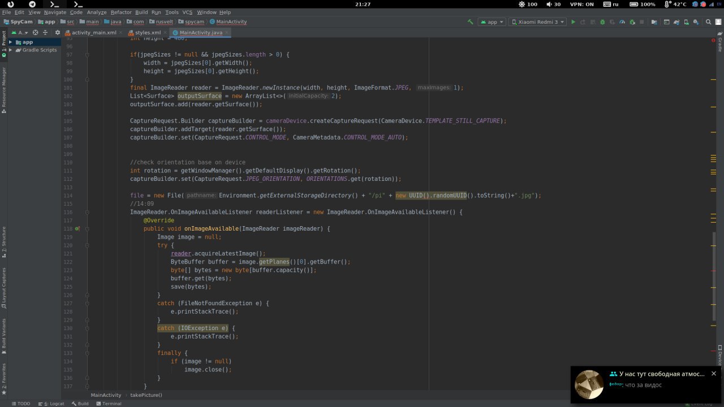Toggle the 2: Favorites tool window

[x=3, y=378]
